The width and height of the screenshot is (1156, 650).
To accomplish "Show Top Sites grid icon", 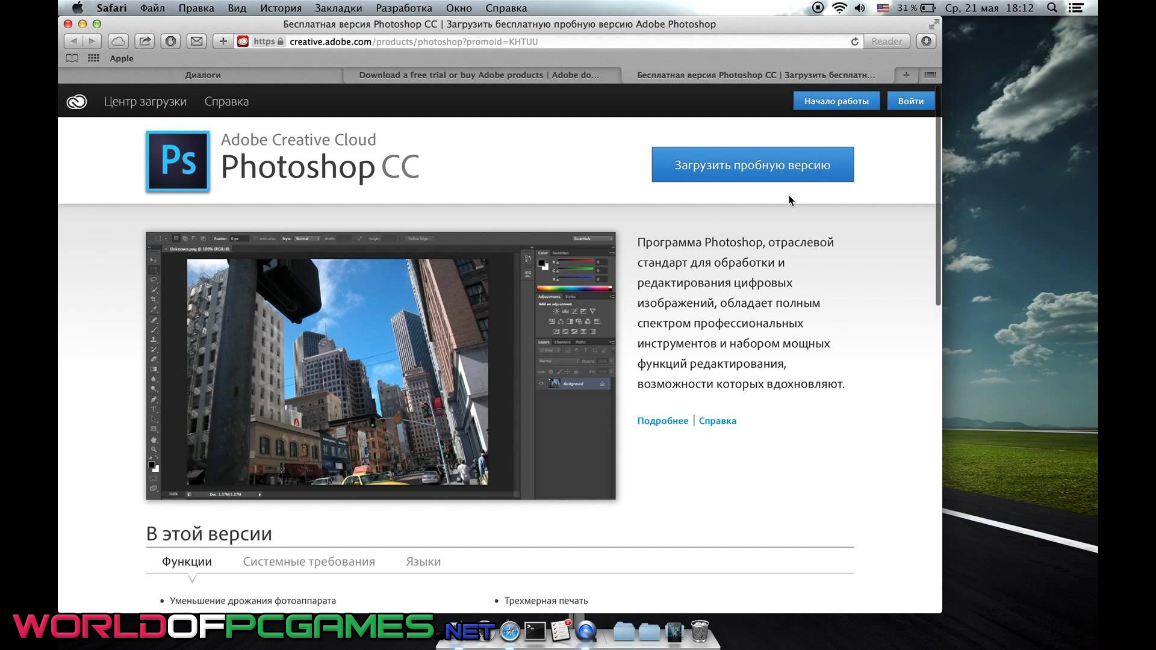I will pos(93,58).
